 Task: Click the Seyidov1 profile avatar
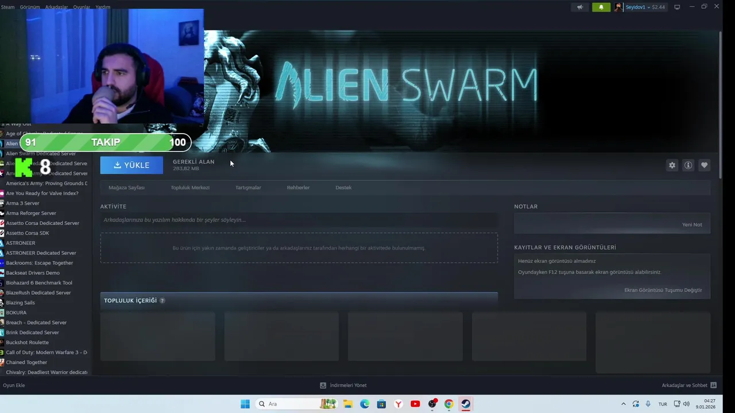coord(618,7)
